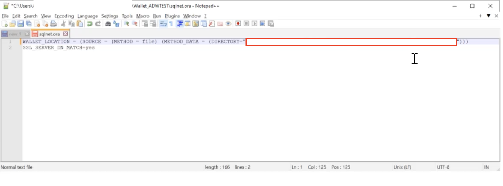Viewport: 503px width, 186px height.
Task: Play back the recorded macro
Action: [255, 24]
